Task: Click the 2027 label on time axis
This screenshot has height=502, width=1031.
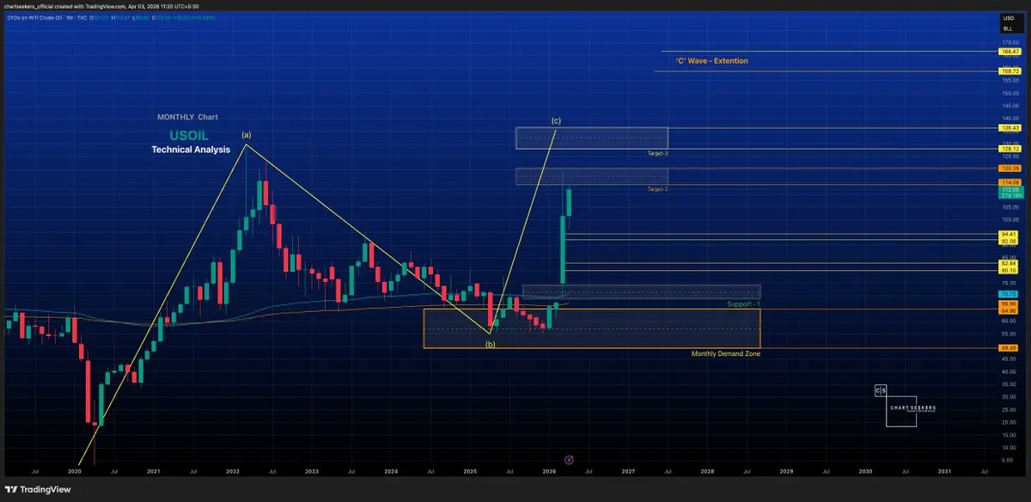Action: point(628,472)
